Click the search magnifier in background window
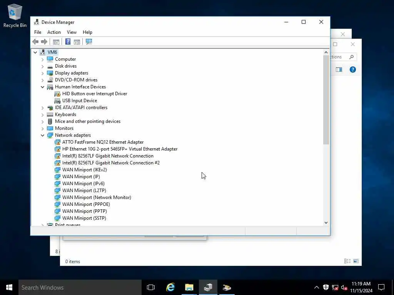 point(351,57)
